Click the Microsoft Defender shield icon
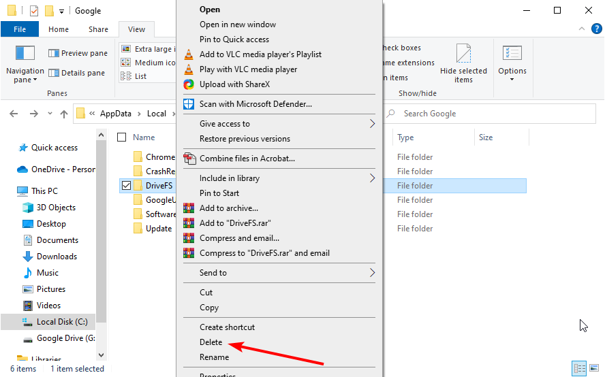Screen dimensions: 605x377 pos(188,104)
